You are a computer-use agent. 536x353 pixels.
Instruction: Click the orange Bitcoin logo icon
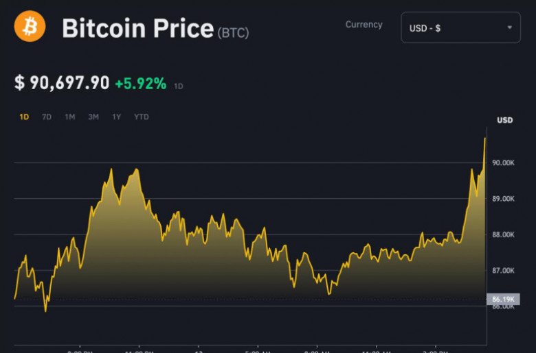(x=30, y=27)
